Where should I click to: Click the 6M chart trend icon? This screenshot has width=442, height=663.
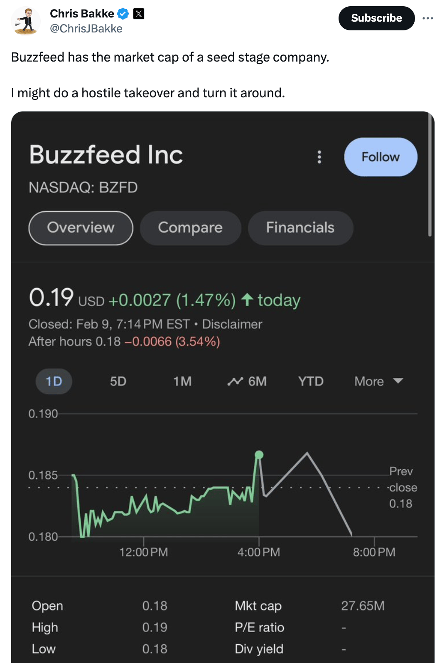(x=235, y=381)
